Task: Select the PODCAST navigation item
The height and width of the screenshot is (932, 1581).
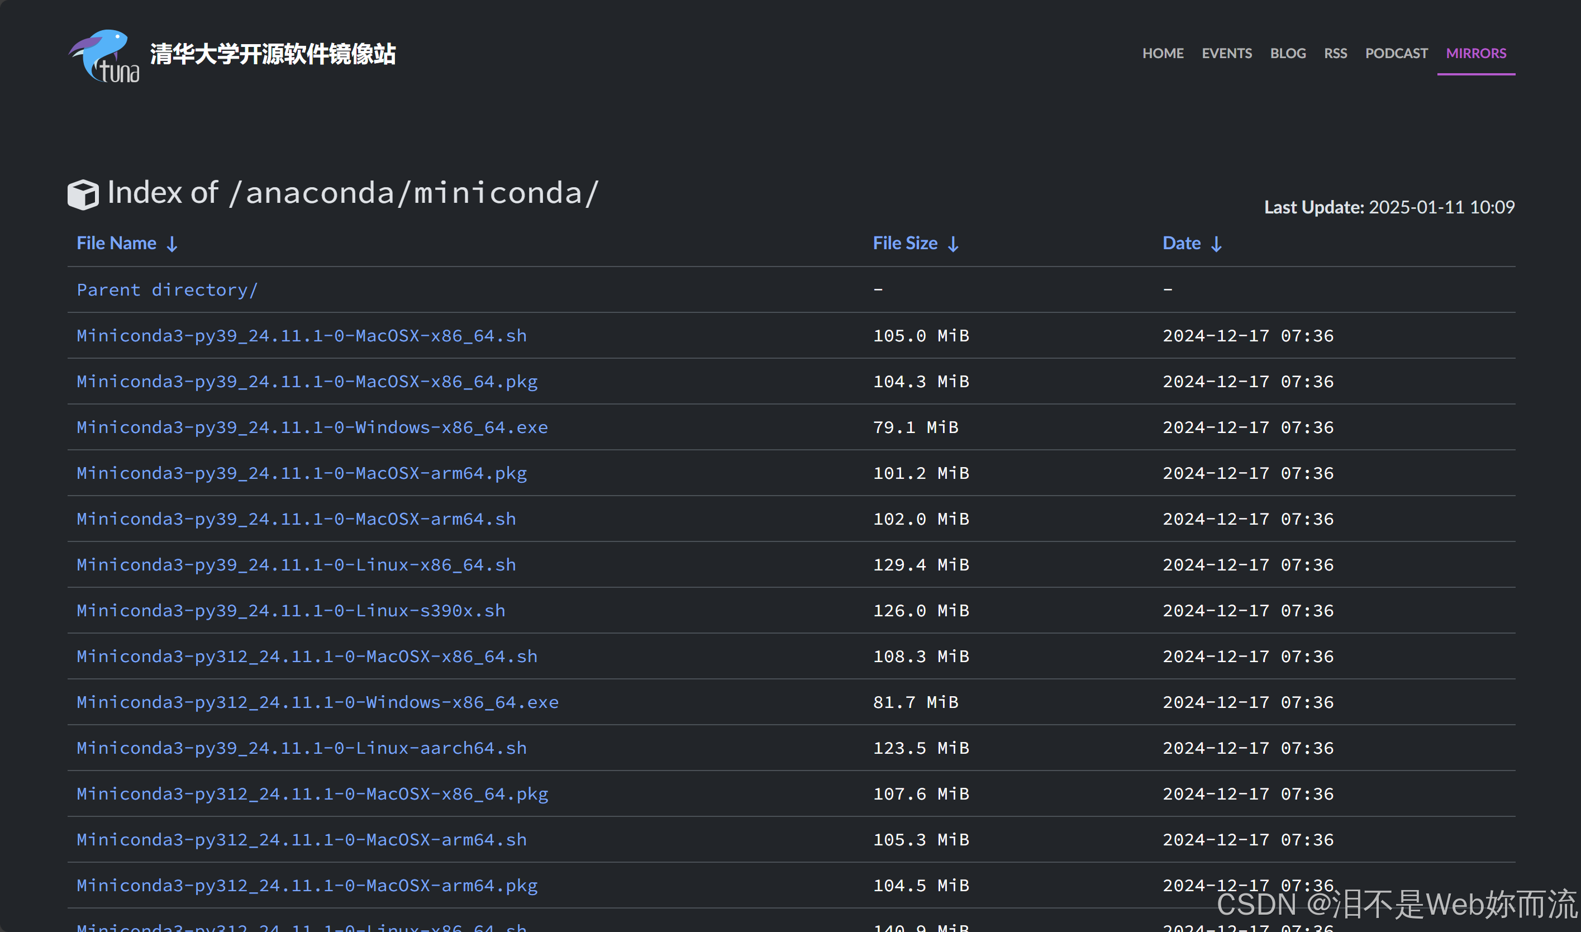Action: point(1397,54)
